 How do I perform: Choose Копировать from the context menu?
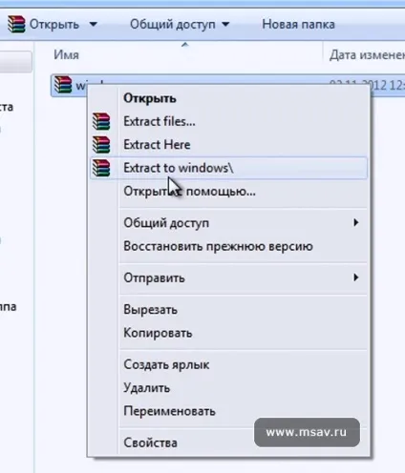point(228,333)
